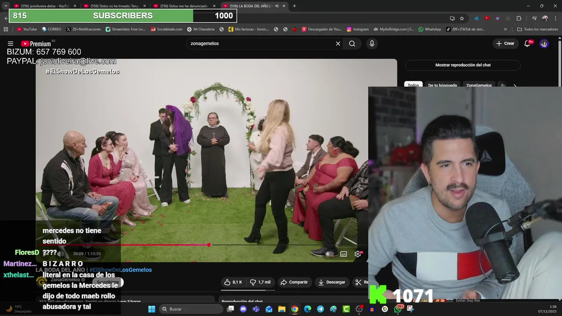Open the Chrome extensions puzzle icon
The image size is (562, 316).
click(x=519, y=18)
